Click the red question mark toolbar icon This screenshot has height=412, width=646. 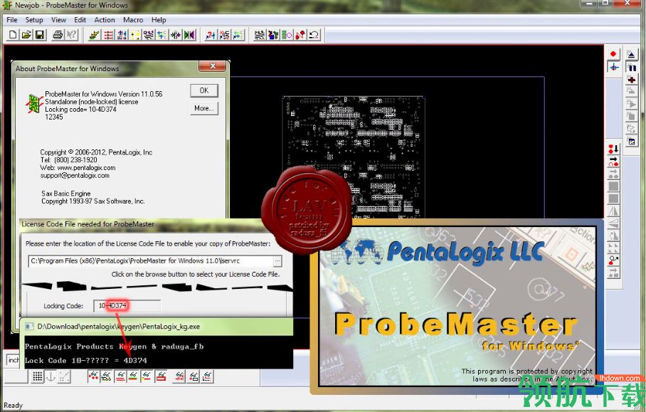[211, 35]
